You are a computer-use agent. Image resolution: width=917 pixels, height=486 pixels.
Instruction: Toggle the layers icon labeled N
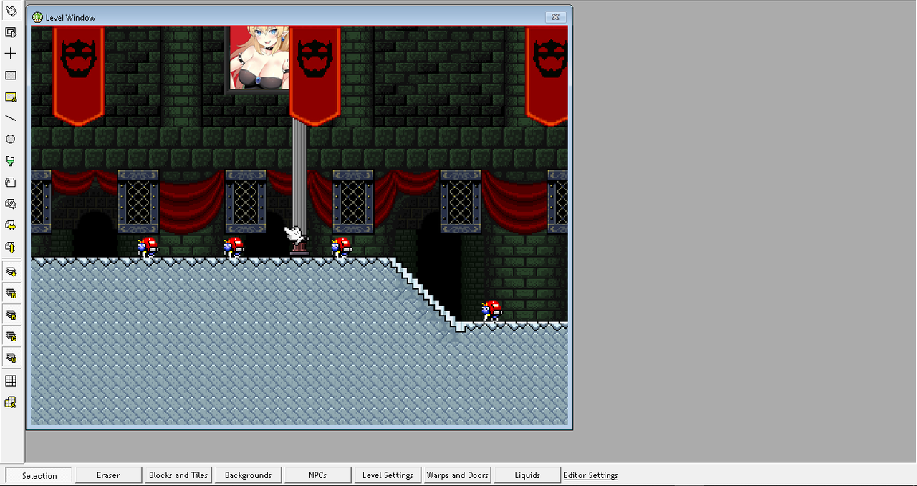(11, 293)
